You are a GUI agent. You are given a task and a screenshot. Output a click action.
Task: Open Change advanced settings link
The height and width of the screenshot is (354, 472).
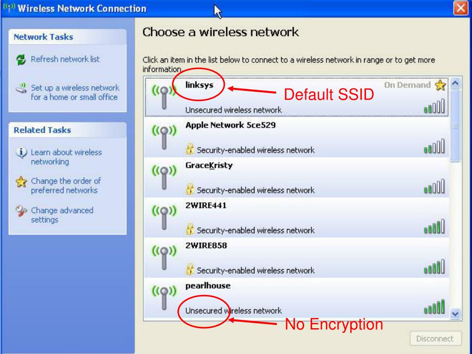point(62,215)
